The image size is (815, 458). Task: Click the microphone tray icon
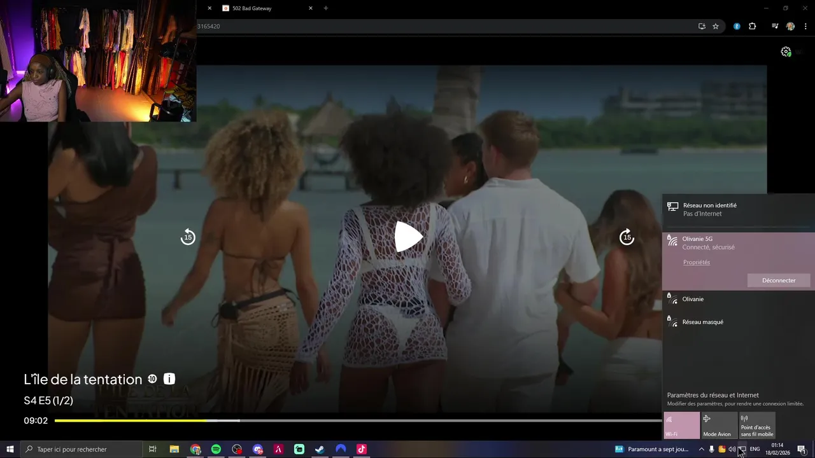point(711,449)
